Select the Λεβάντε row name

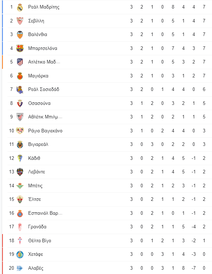tap(36, 172)
